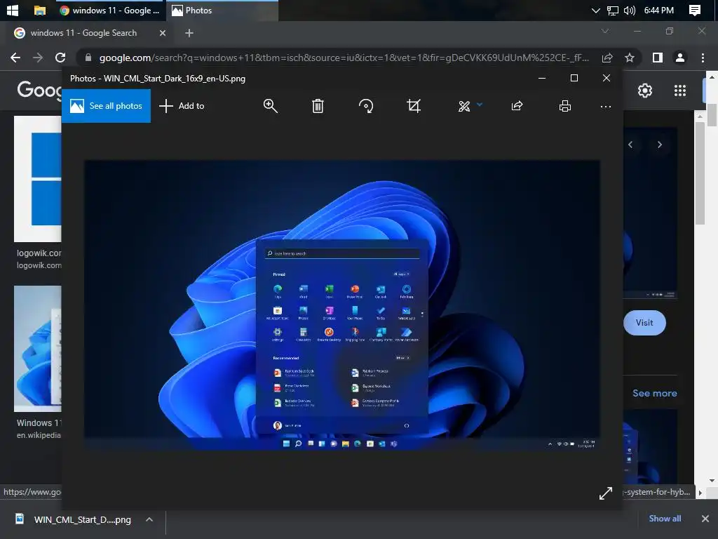
Task: Print the photo from Photos toolbar
Action: [x=565, y=106]
